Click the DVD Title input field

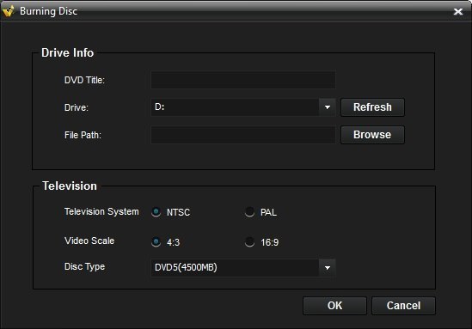[x=243, y=80]
